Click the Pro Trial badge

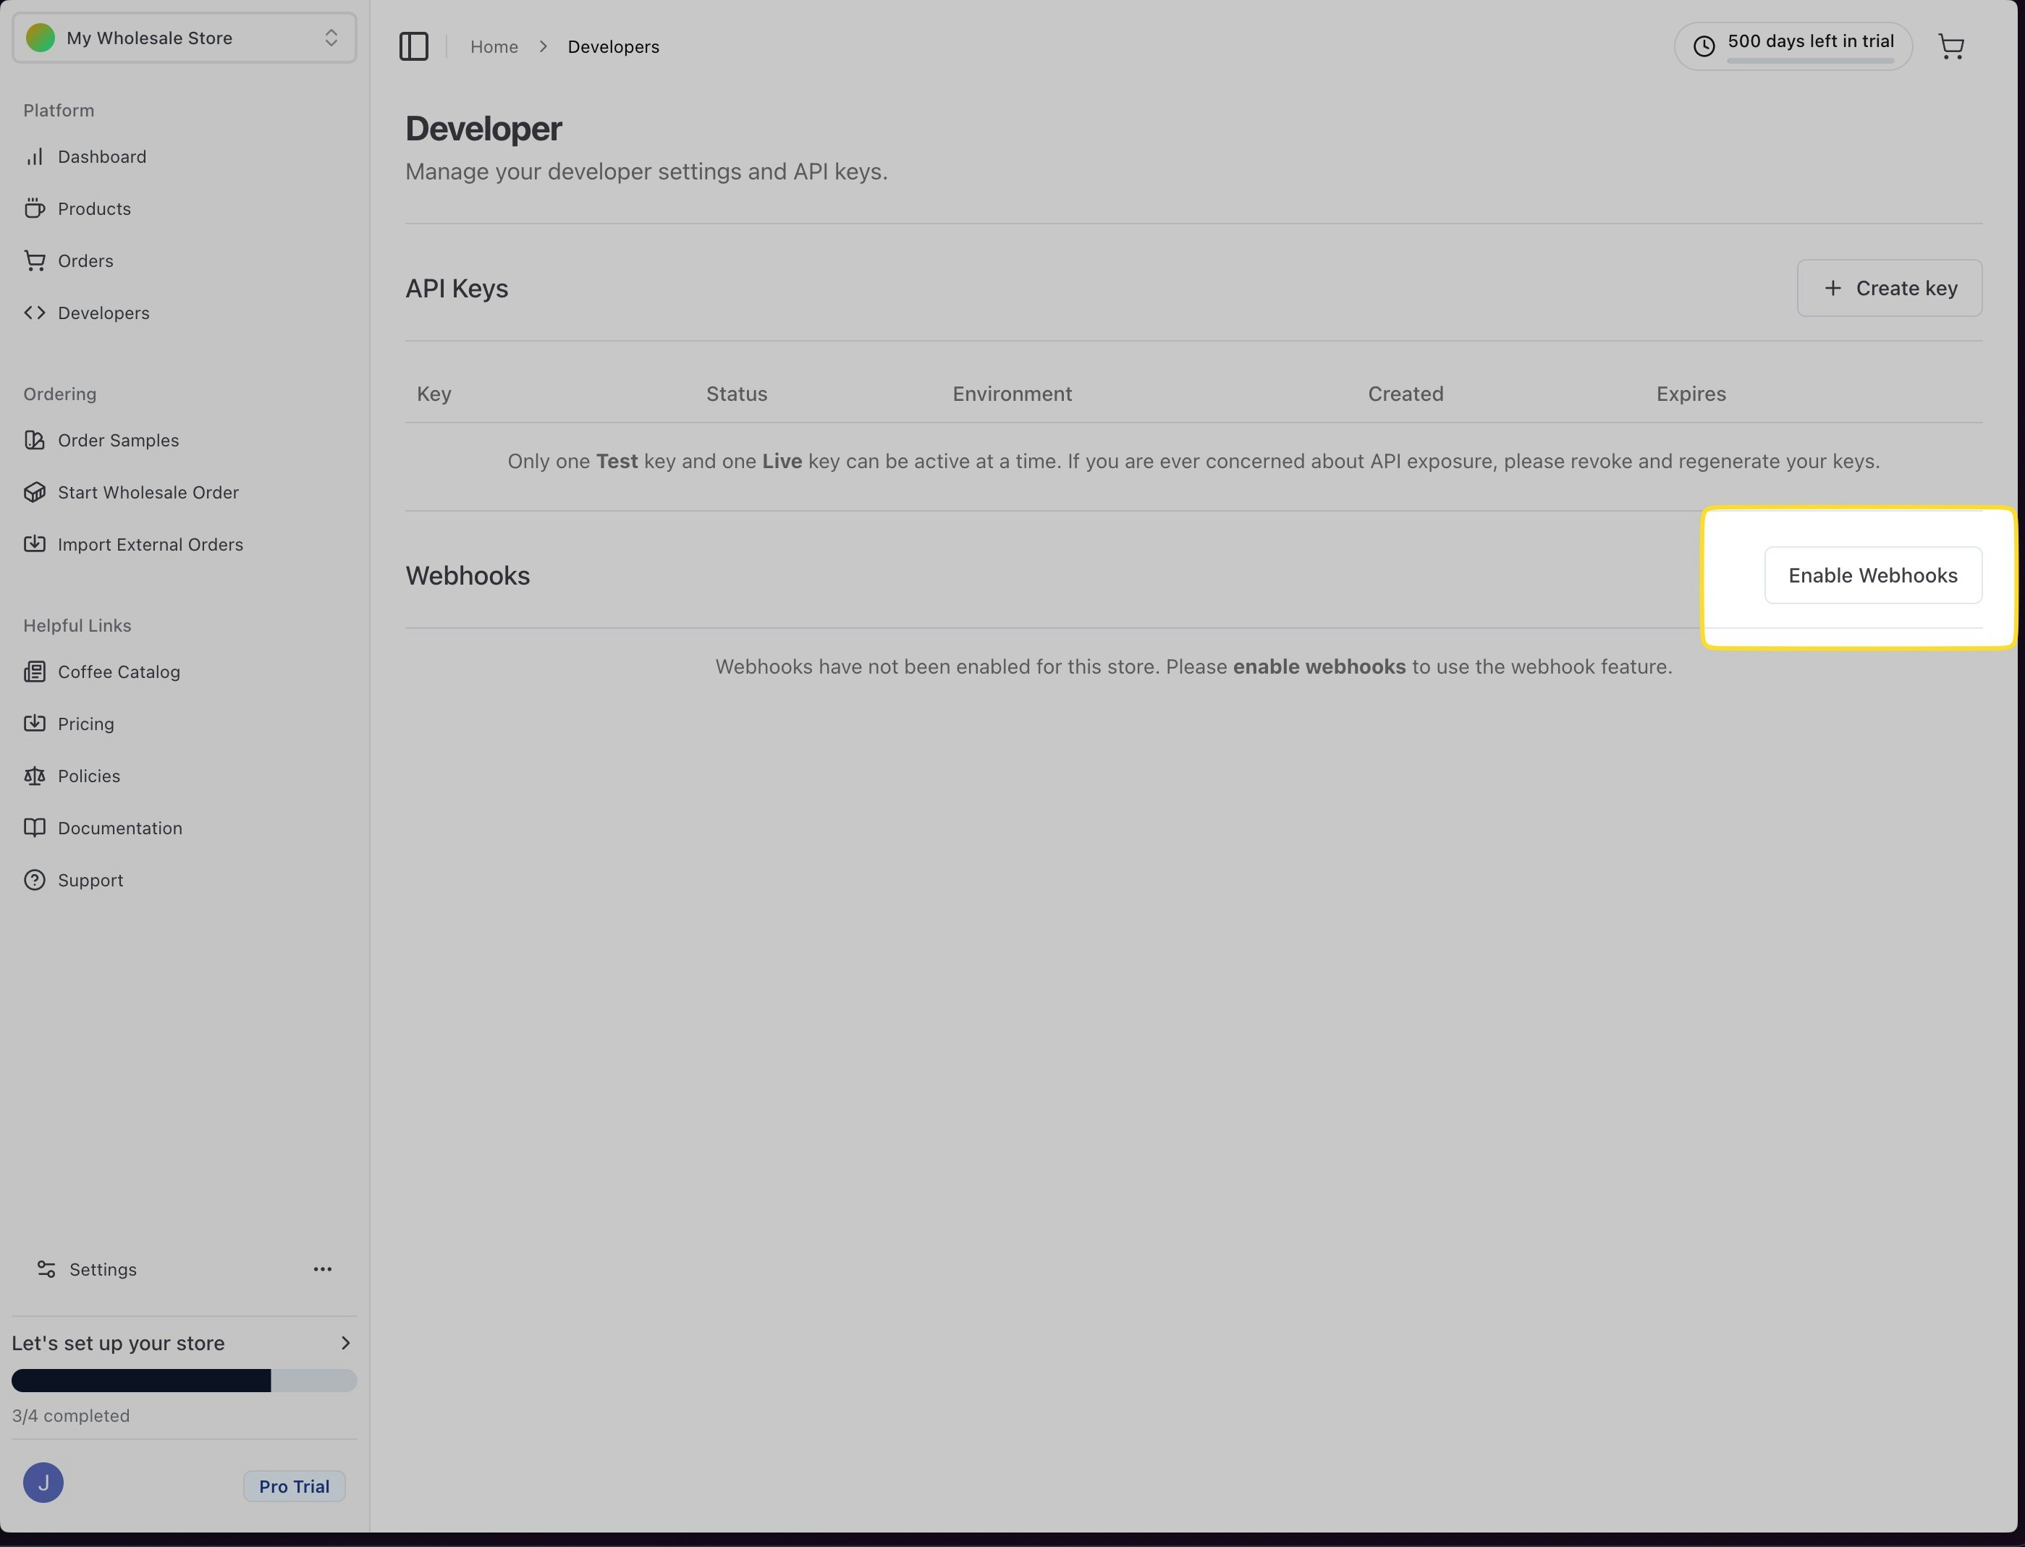294,1486
